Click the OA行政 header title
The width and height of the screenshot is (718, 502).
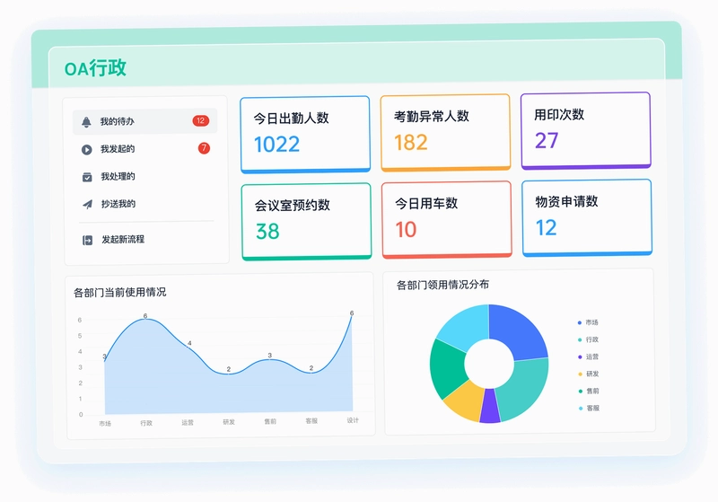(x=96, y=68)
